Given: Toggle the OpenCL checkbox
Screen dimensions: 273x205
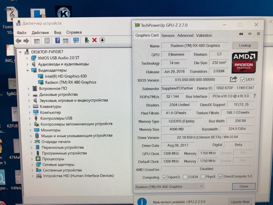Looking at the screenshot, I should [165, 176].
